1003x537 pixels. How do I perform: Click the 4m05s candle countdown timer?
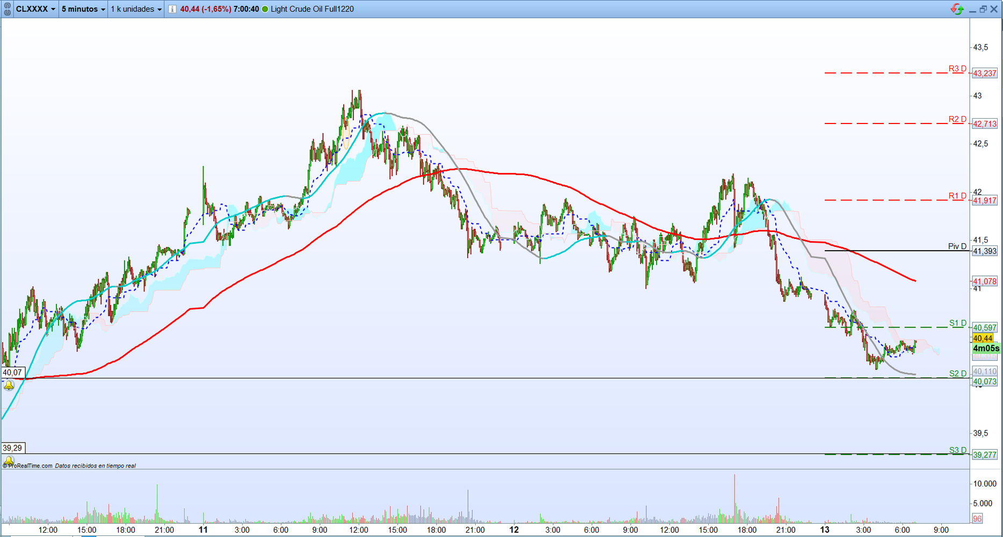986,349
